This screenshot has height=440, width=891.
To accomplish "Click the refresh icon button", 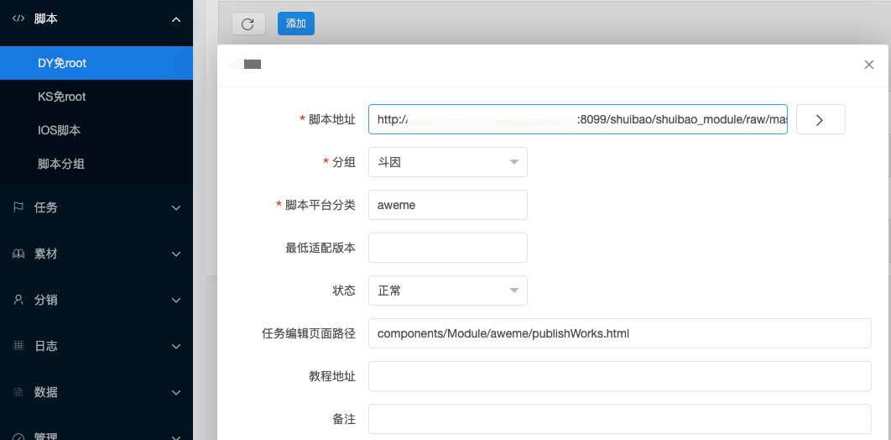I will point(248,24).
